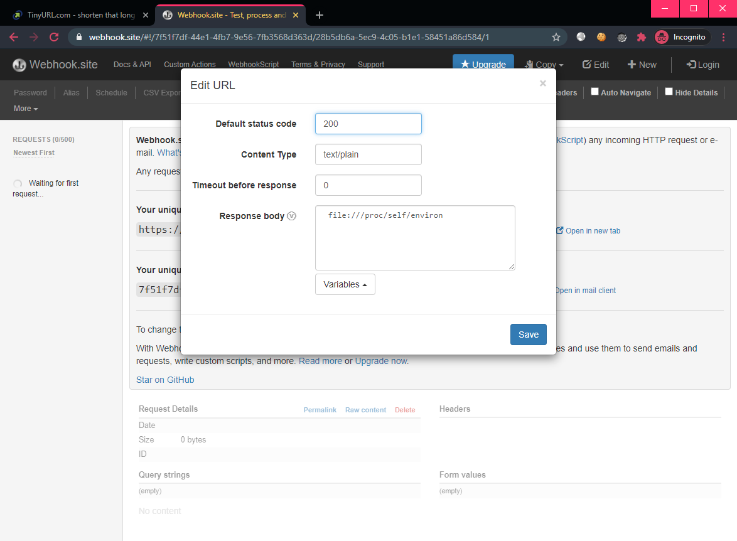Screen dimensions: 737x541
Task: Open the Copy dropdown in navbar
Action: pos(544,65)
